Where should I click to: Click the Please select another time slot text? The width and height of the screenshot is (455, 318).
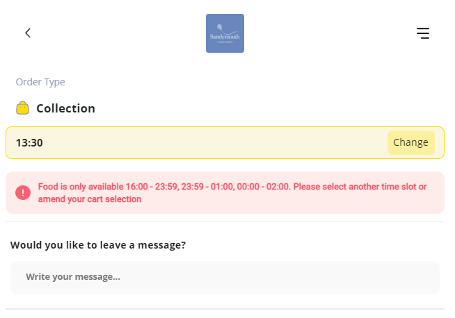click(x=356, y=187)
